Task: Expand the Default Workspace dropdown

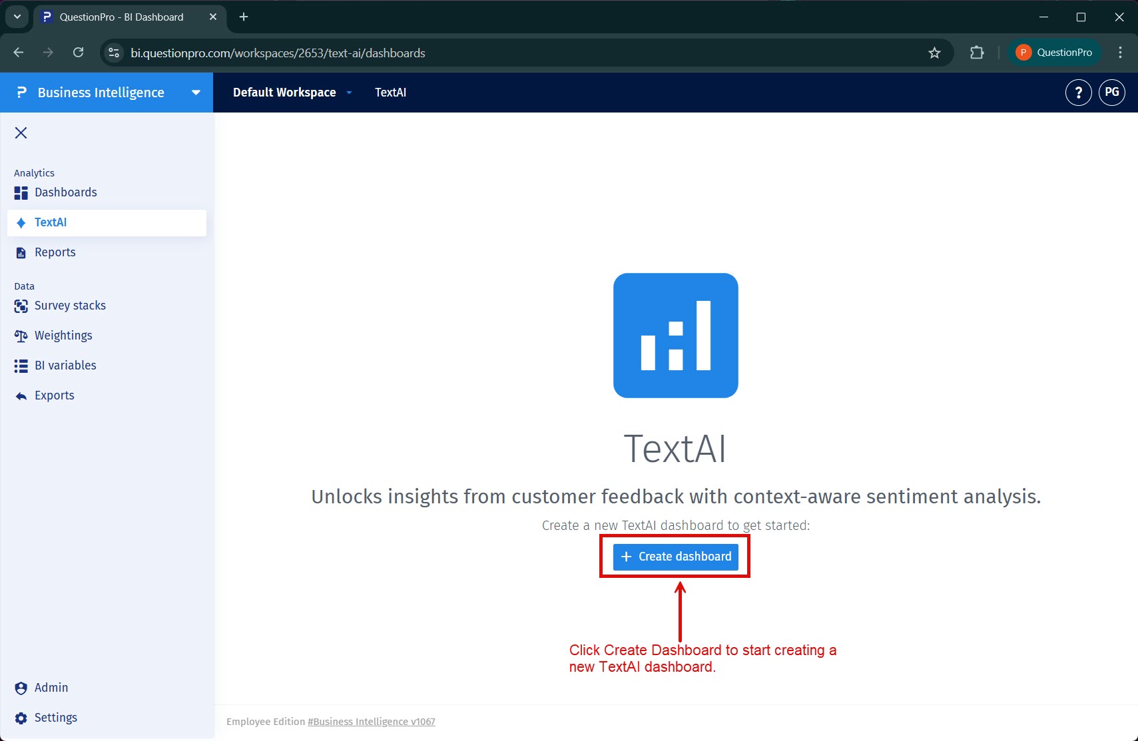Action: (349, 93)
